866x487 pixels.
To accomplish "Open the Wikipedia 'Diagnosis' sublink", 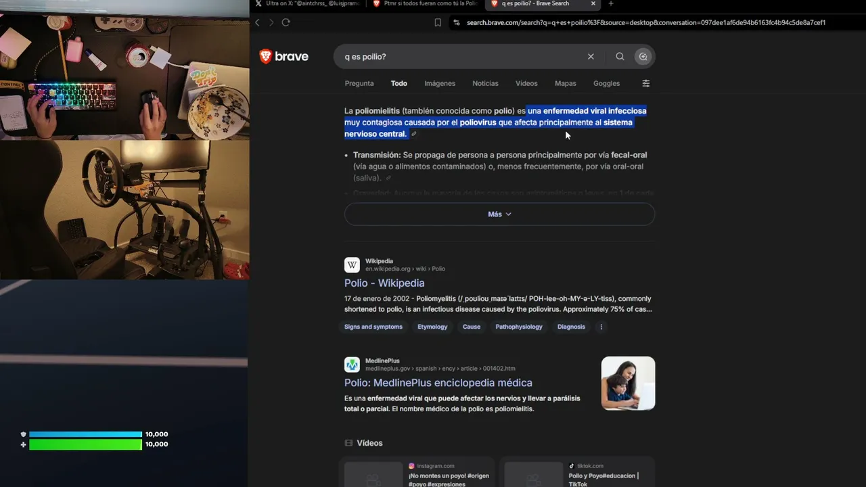I will 571,327.
